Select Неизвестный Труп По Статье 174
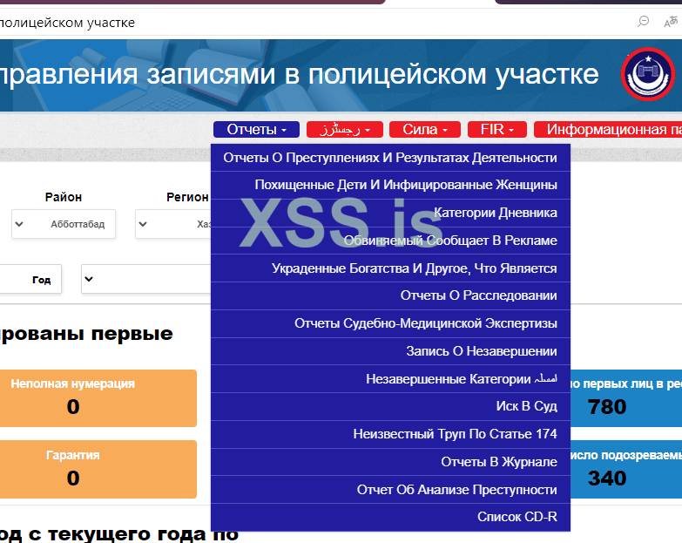Screen dimensions: 682x543 [x=390, y=434]
